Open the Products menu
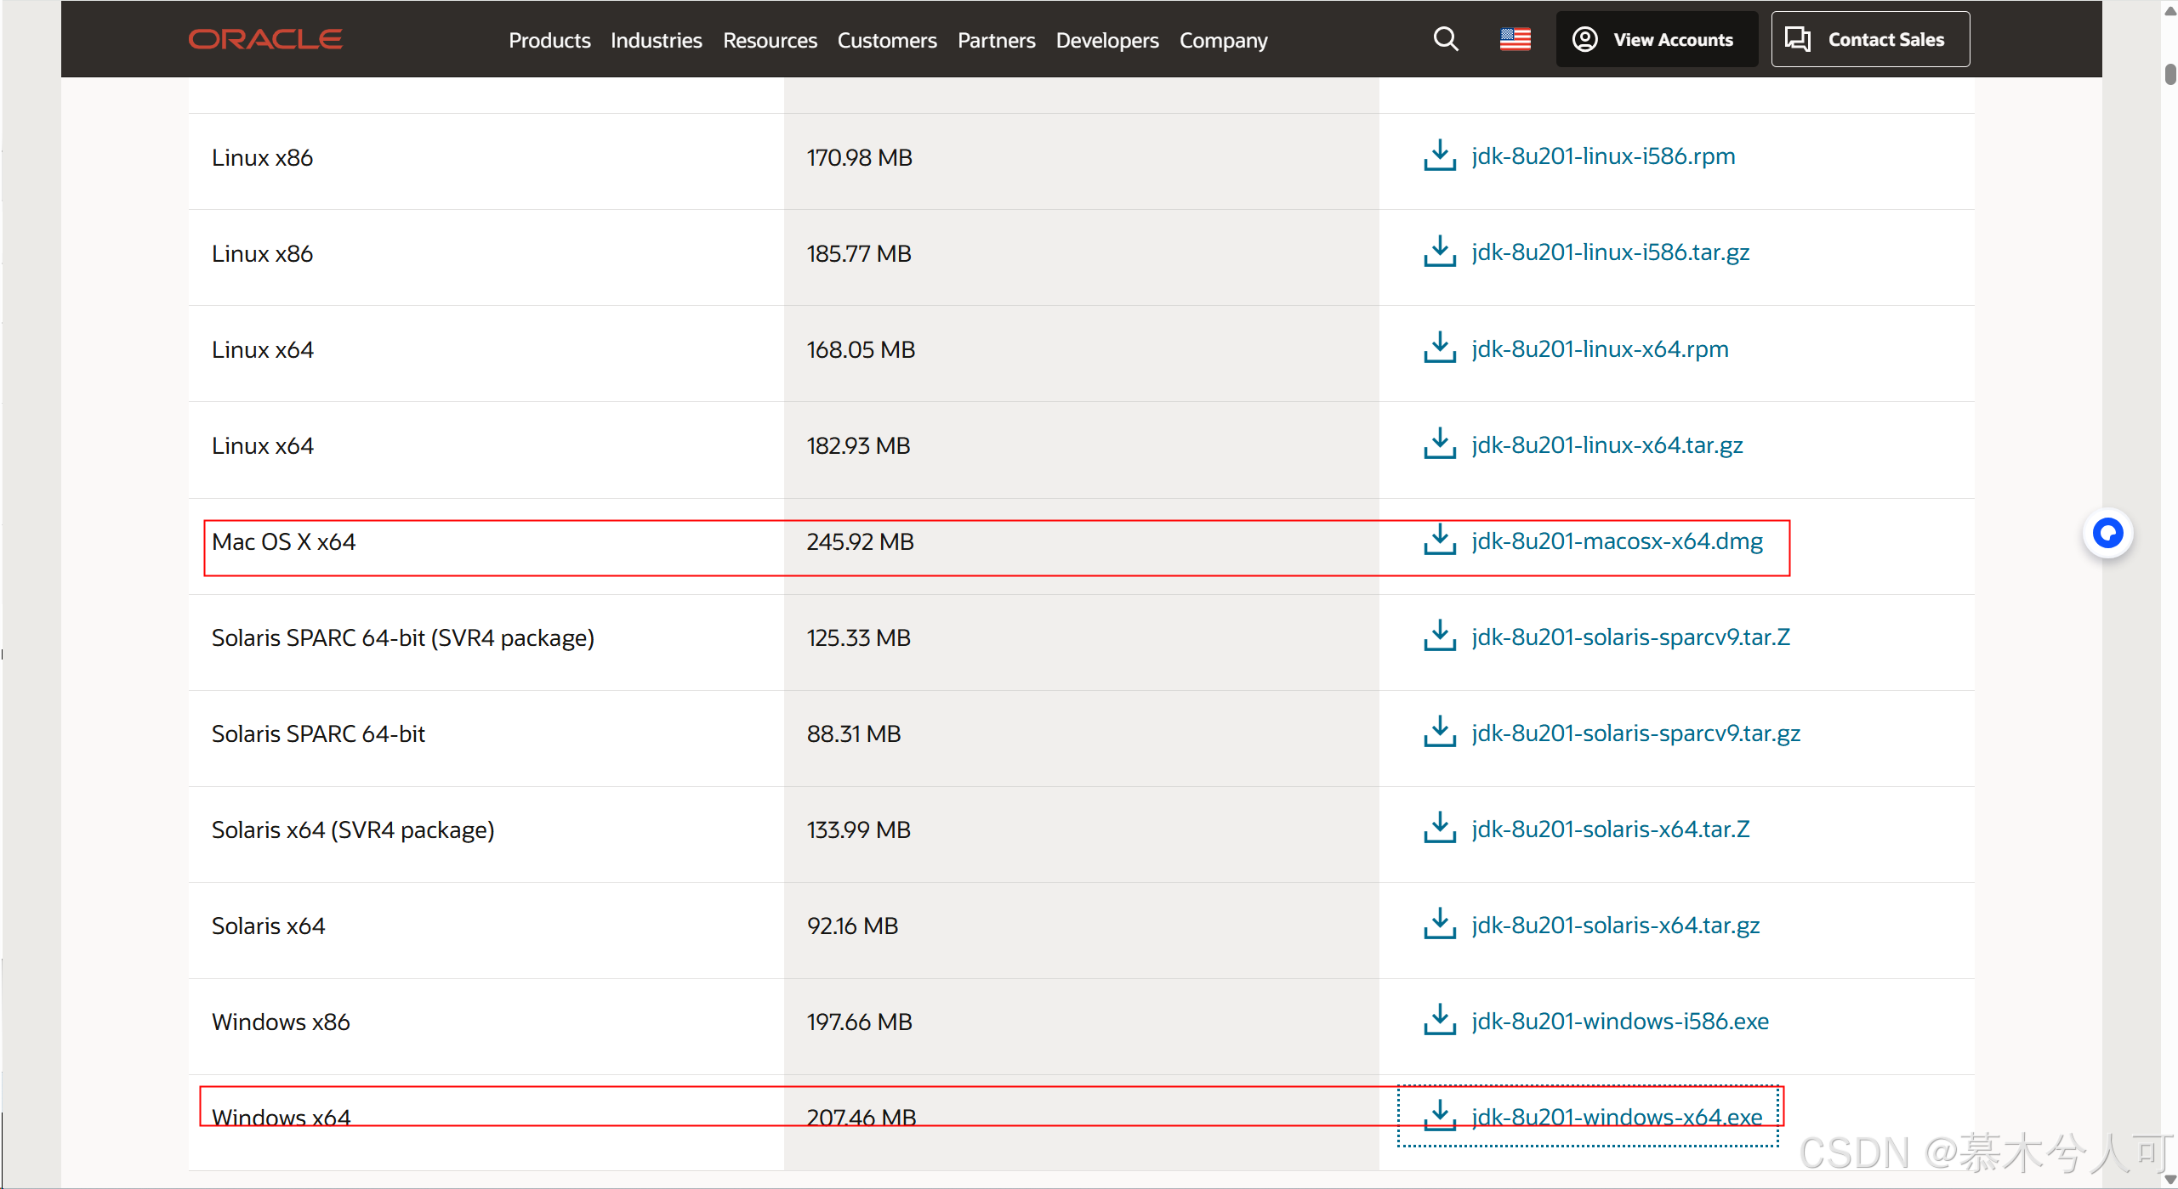 549,40
